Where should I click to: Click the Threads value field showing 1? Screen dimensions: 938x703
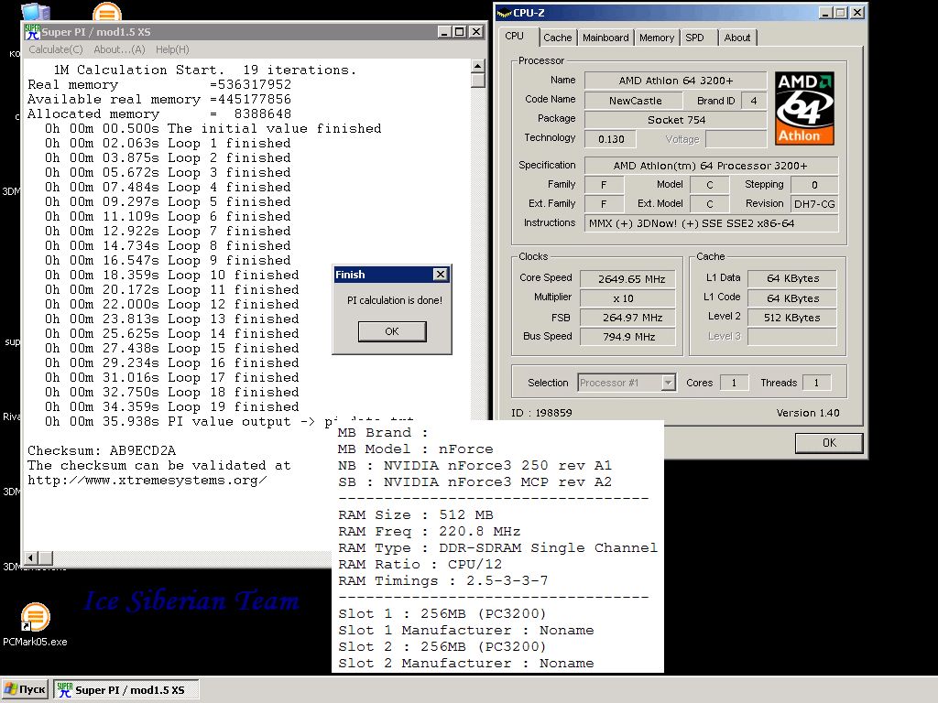(816, 383)
